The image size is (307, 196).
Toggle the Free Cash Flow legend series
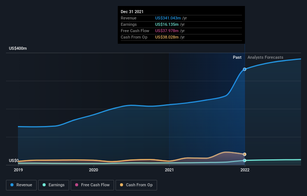coord(92,185)
